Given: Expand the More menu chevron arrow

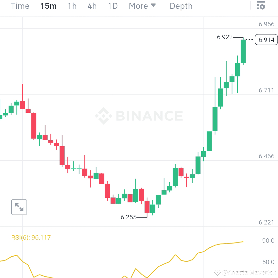Looking at the screenshot, I should coord(153,5).
